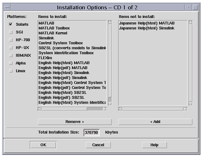Click the < Add button
The height and width of the screenshot is (158, 224).
[155, 122]
